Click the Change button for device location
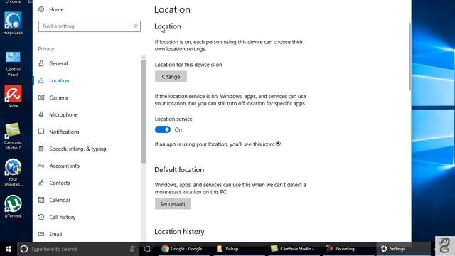 (171, 77)
